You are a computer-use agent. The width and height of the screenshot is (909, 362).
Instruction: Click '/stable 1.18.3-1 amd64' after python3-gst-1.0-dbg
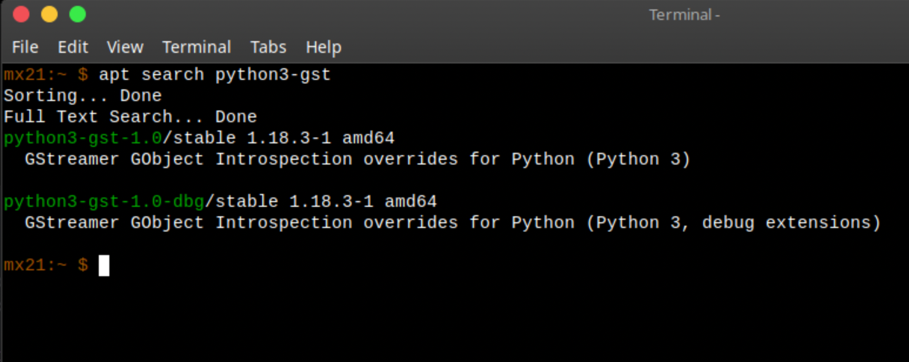(x=321, y=202)
